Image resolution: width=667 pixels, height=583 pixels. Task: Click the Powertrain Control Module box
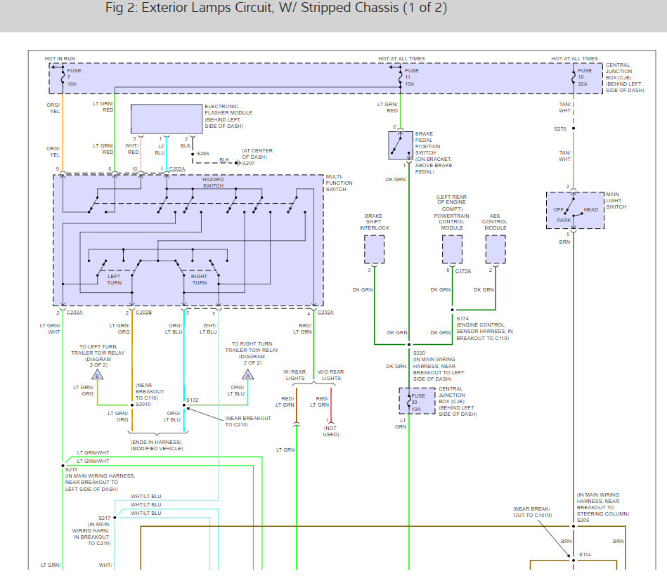point(452,249)
